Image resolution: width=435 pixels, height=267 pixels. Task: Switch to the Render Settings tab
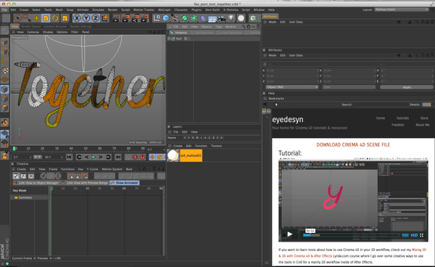pyautogui.click(x=80, y=26)
